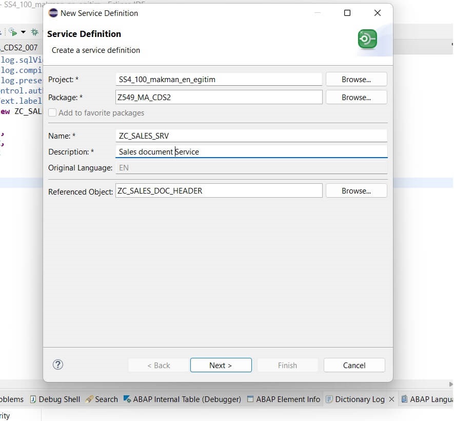Click into the Name field ZC_SALES_SRV
Viewport: 454px width, 421px height.
(x=251, y=136)
